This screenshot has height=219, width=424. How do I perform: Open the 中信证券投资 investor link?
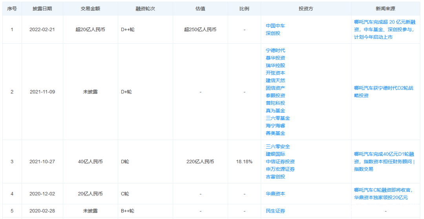point(280,162)
